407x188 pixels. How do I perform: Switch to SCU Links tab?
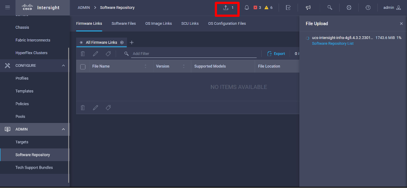click(190, 23)
